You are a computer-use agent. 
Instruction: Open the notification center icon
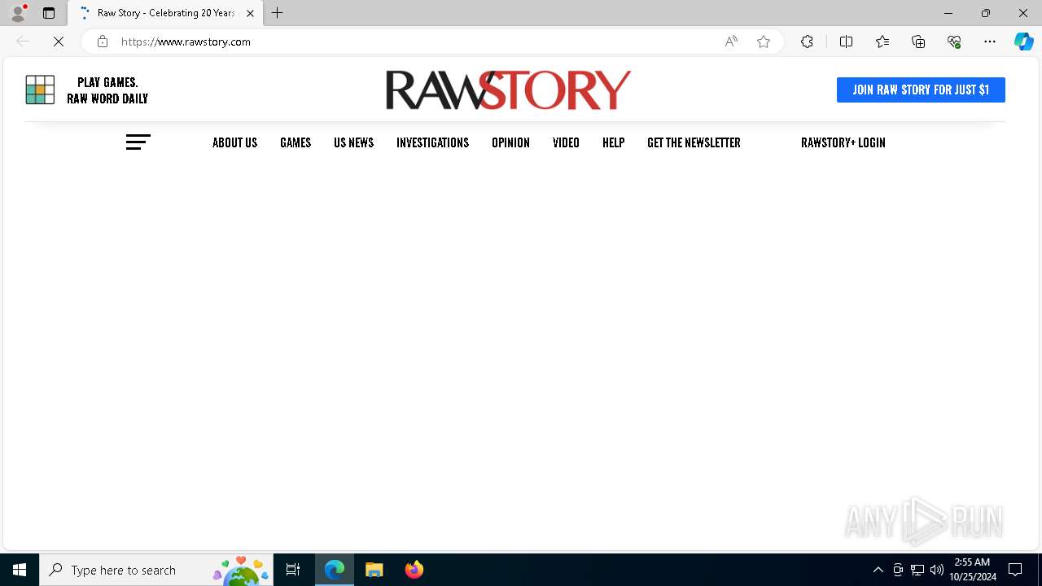click(x=1015, y=570)
